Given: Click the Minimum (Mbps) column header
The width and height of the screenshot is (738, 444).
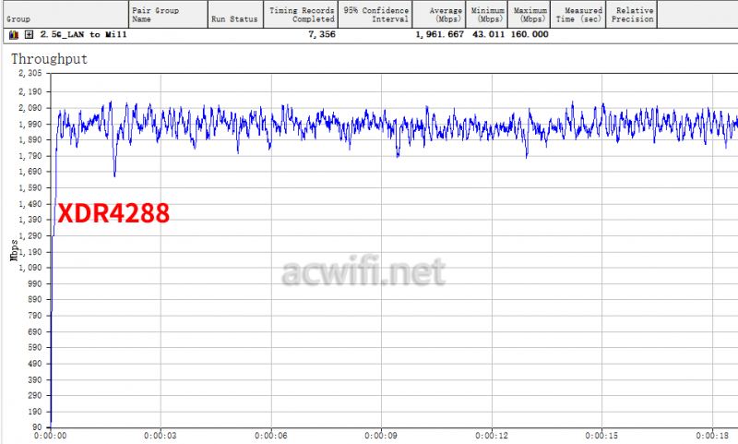Looking at the screenshot, I should (487, 14).
